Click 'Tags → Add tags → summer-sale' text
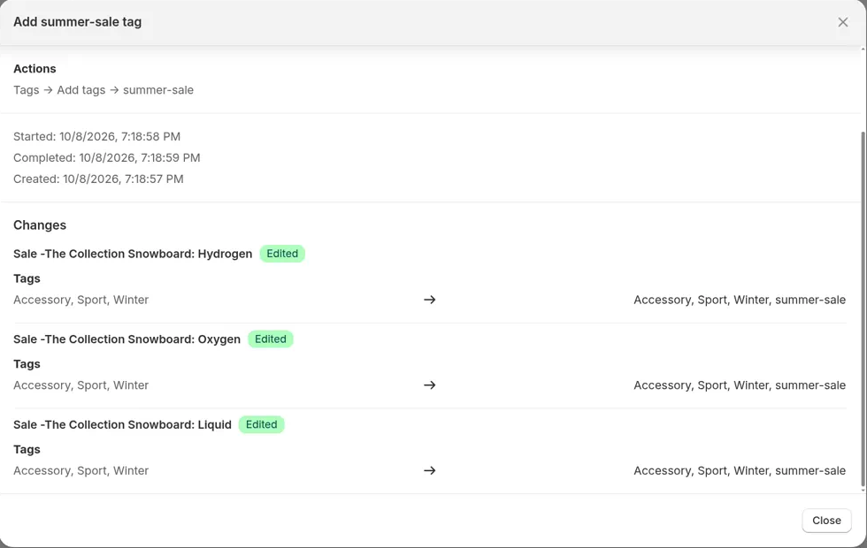This screenshot has height=548, width=867. 104,90
